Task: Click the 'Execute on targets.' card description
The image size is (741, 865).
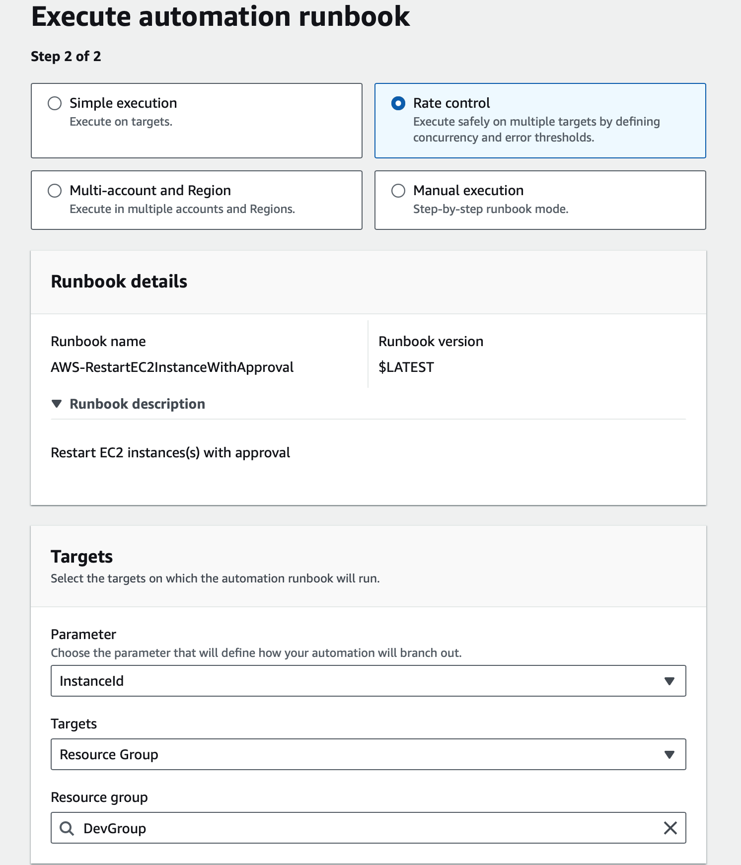Action: pyautogui.click(x=121, y=122)
